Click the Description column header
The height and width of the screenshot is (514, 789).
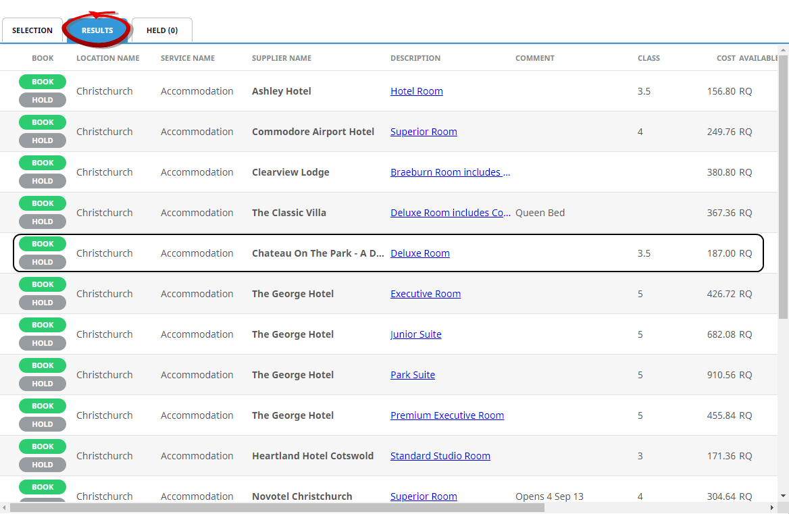point(415,58)
